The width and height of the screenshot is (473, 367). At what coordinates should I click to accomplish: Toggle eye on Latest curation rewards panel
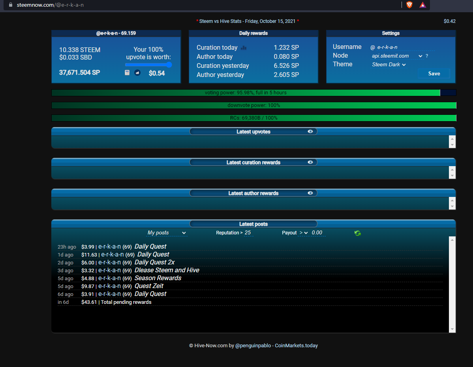click(x=310, y=162)
